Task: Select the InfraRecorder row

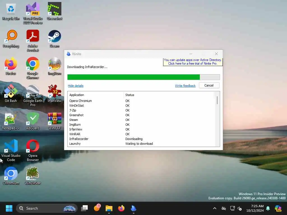Action: 141,139
